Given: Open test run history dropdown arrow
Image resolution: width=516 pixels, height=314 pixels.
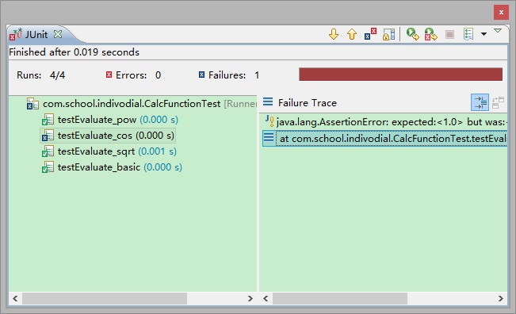Looking at the screenshot, I should point(484,34).
